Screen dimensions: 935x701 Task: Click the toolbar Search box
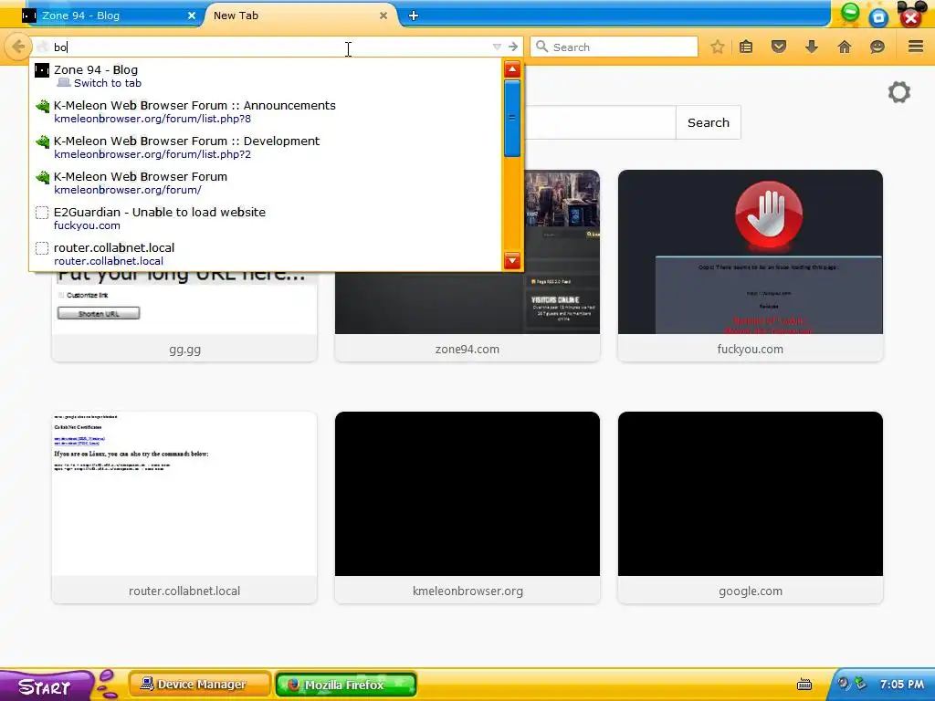click(x=615, y=47)
